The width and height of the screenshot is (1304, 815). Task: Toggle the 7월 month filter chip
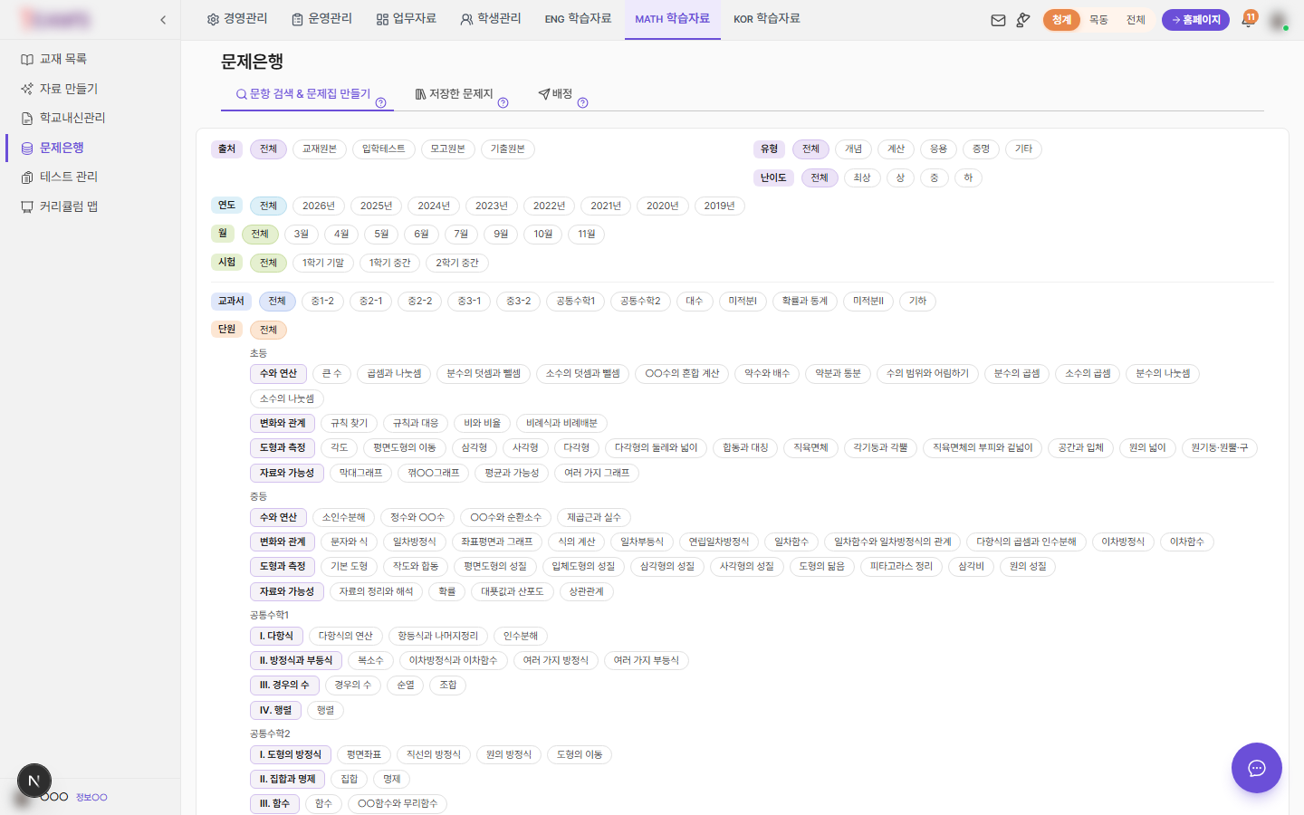[x=461, y=235]
